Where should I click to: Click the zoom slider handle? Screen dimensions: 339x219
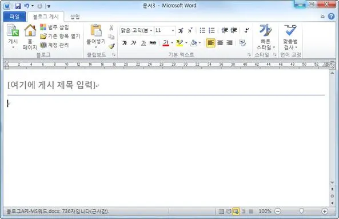click(x=301, y=211)
